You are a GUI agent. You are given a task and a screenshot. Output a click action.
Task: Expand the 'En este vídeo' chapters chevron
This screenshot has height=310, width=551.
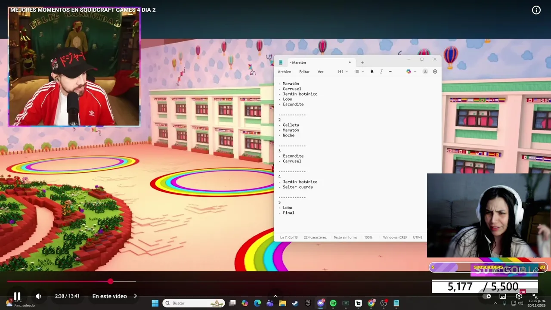pos(135,296)
